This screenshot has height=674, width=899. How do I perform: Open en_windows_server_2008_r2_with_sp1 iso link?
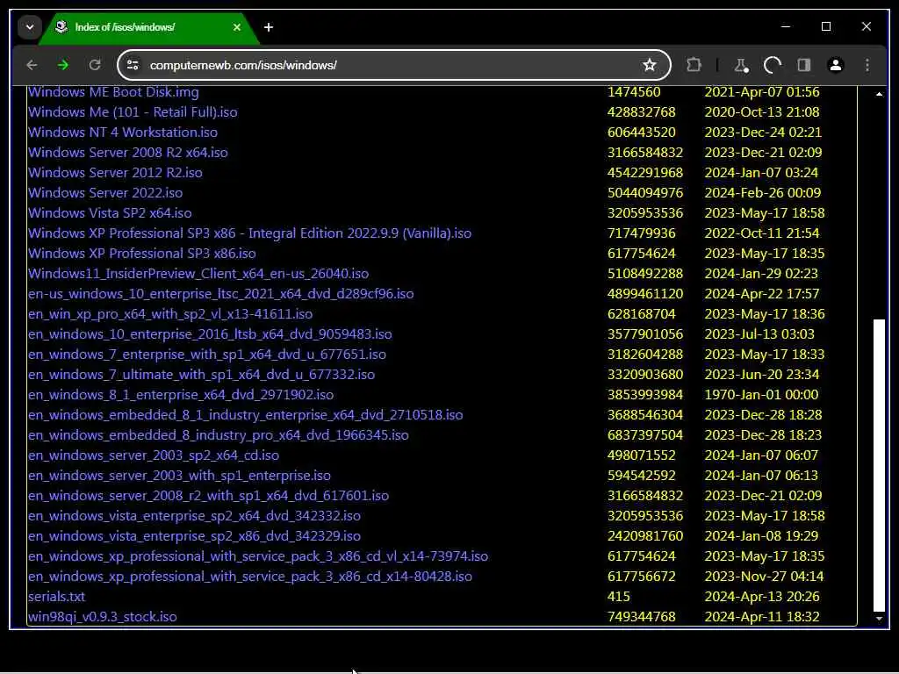208,495
